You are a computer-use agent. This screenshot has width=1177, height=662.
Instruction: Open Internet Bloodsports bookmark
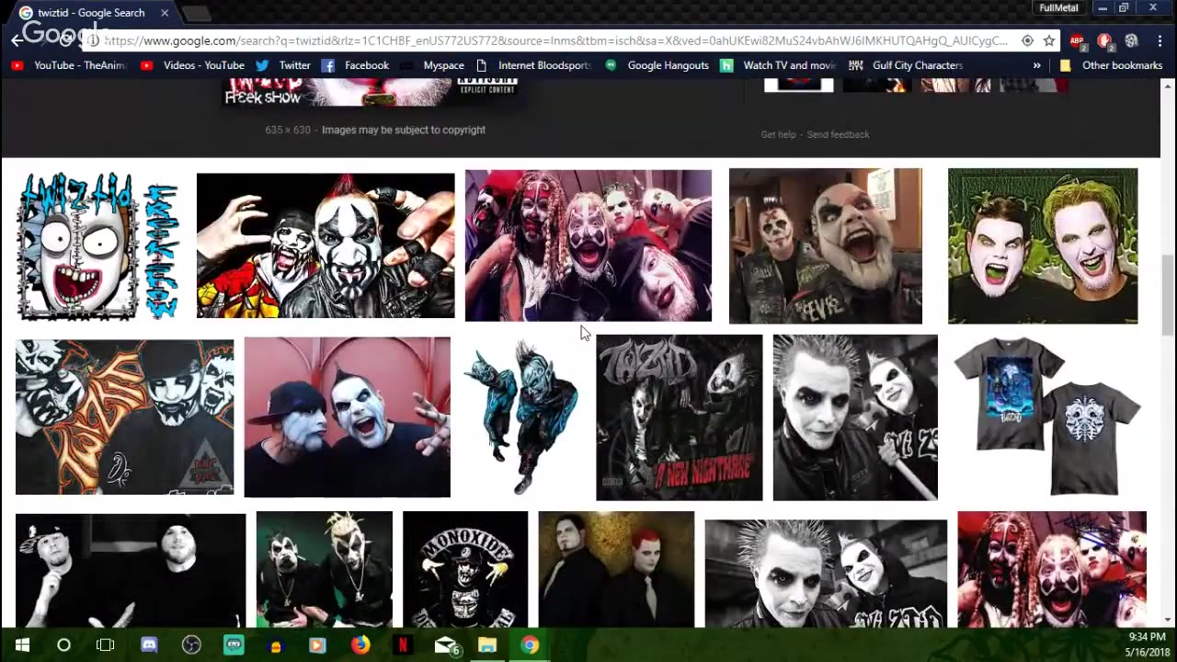(x=533, y=65)
